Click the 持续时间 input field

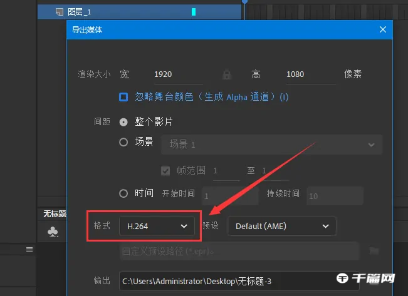335,196
